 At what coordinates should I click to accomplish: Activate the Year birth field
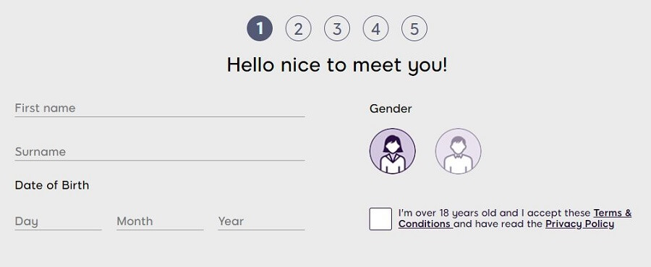261,221
